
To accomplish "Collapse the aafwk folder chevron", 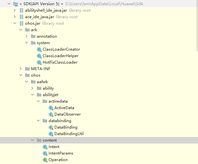I will (x=26, y=82).
